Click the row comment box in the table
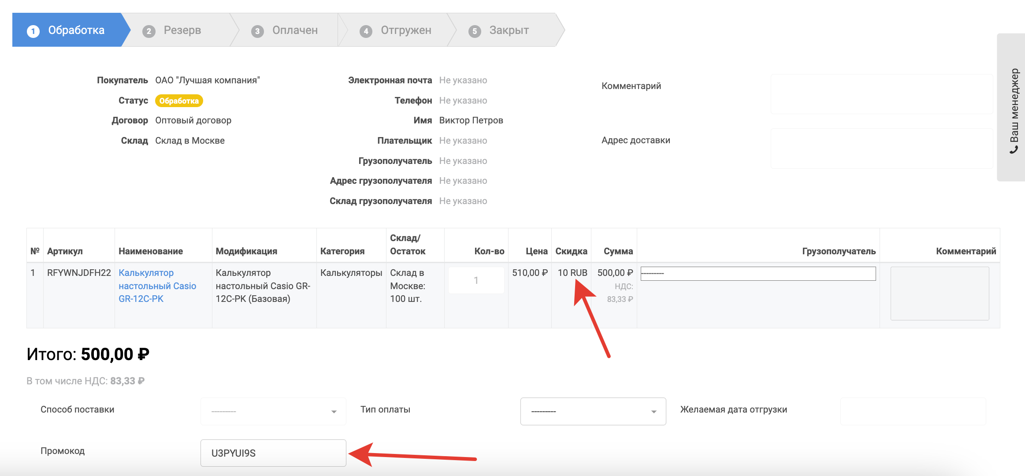Viewport: 1025px width, 476px height. [940, 293]
